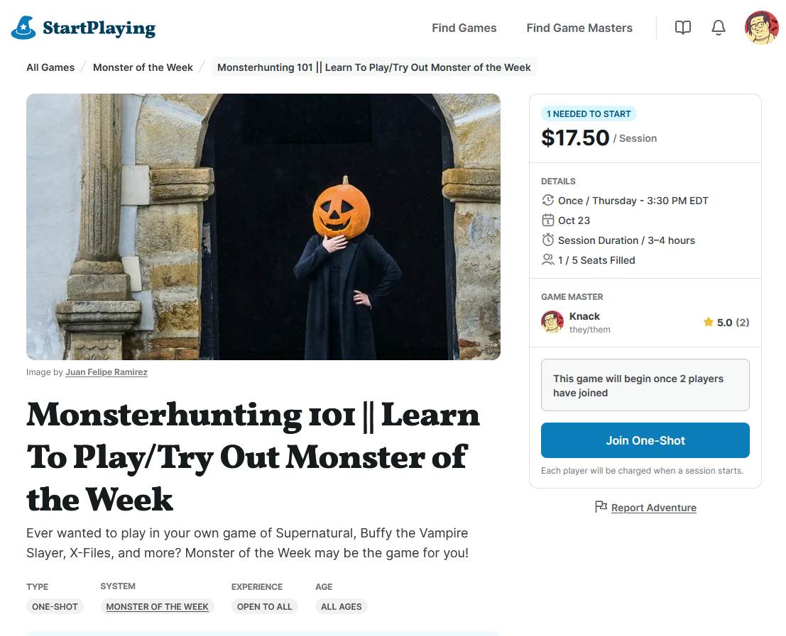
Task: Open Juan Felipe Ramirez image credit link
Action: pos(107,372)
